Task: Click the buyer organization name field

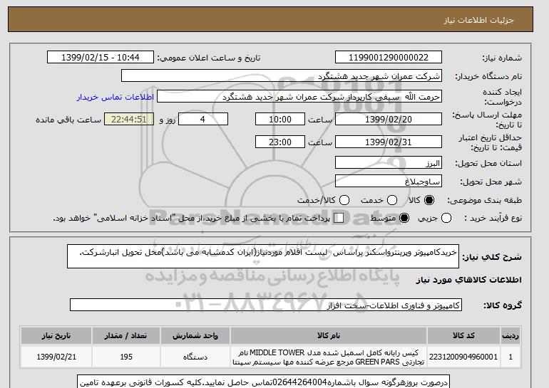Action: coord(282,76)
